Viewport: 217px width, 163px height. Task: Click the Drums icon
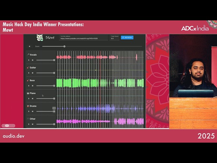pos(28,106)
